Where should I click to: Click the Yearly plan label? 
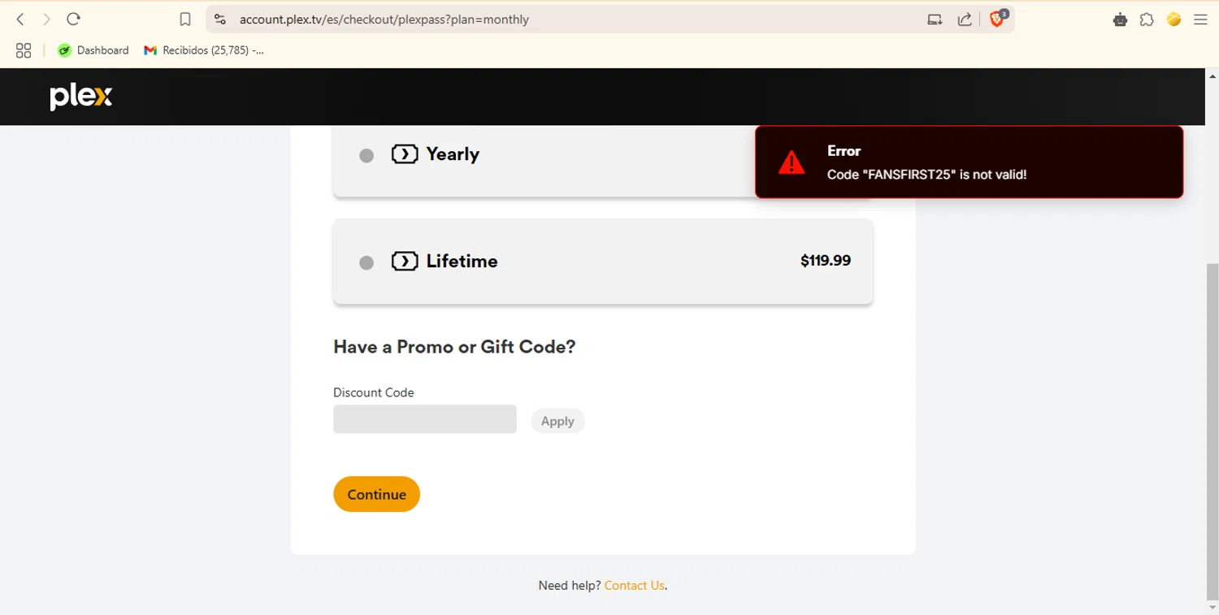pos(453,154)
